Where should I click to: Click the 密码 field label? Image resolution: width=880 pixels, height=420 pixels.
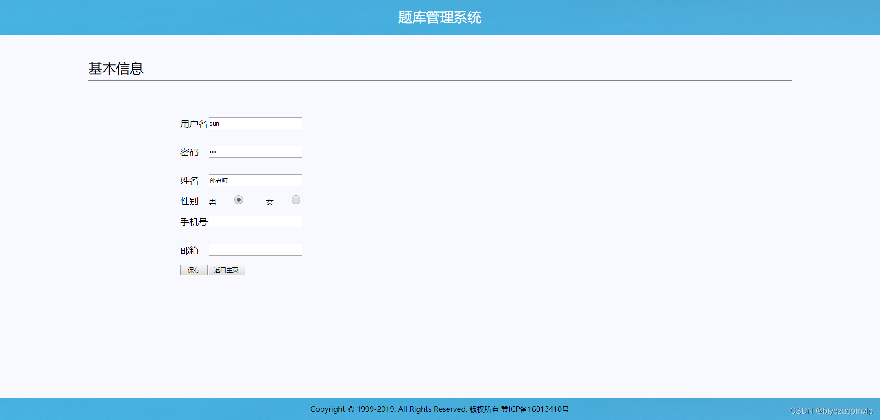(189, 152)
